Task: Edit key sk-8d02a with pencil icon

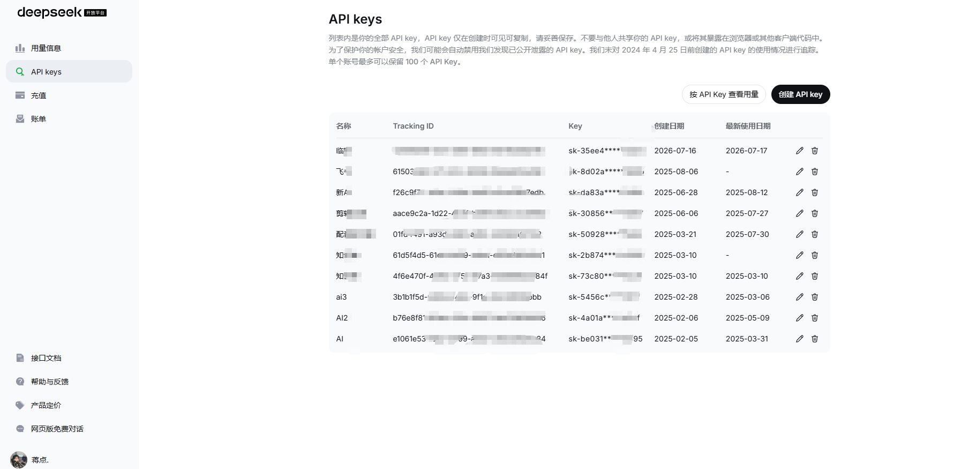Action: [x=800, y=172]
